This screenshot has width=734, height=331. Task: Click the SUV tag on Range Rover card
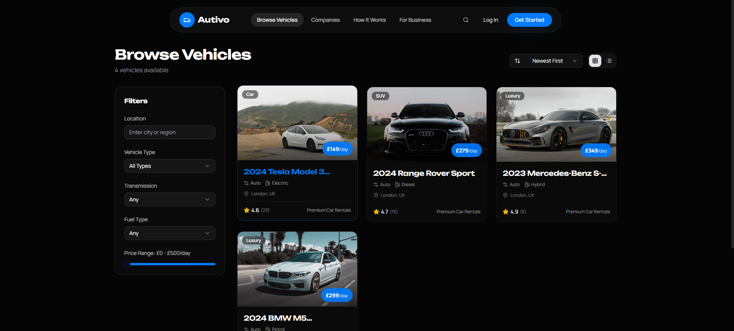[x=380, y=96]
